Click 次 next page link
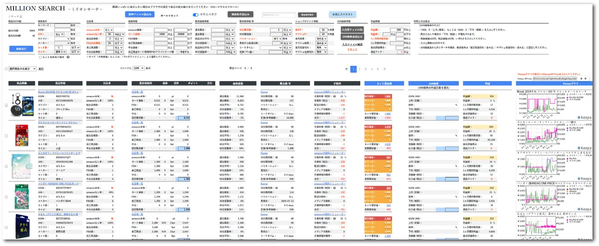Image resolution: width=599 pixels, height=246 pixels. point(384,69)
